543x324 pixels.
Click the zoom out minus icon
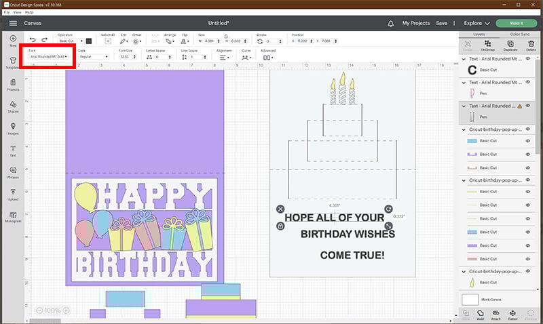[x=39, y=310]
